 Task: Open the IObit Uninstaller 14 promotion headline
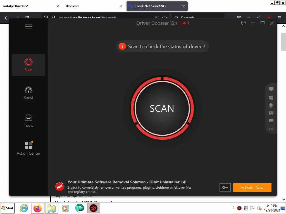tap(127, 182)
